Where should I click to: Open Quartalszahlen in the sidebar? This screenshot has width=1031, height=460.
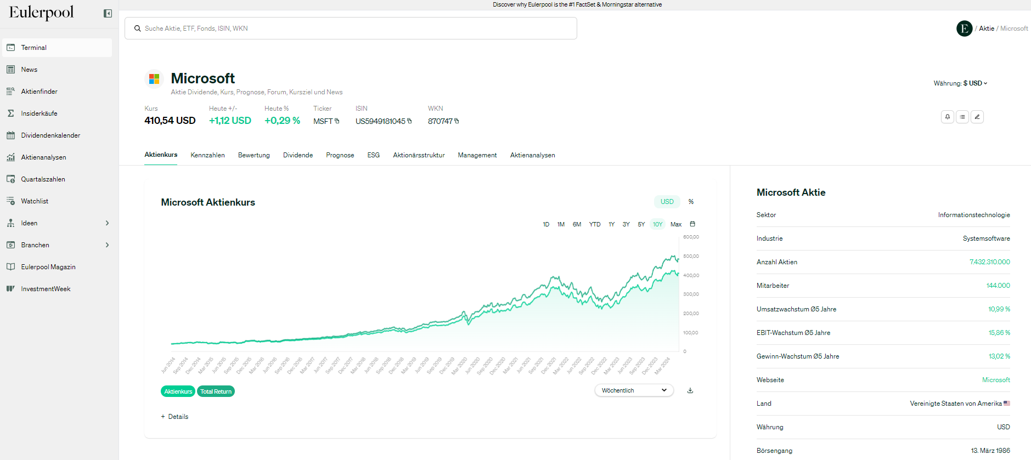(x=57, y=179)
